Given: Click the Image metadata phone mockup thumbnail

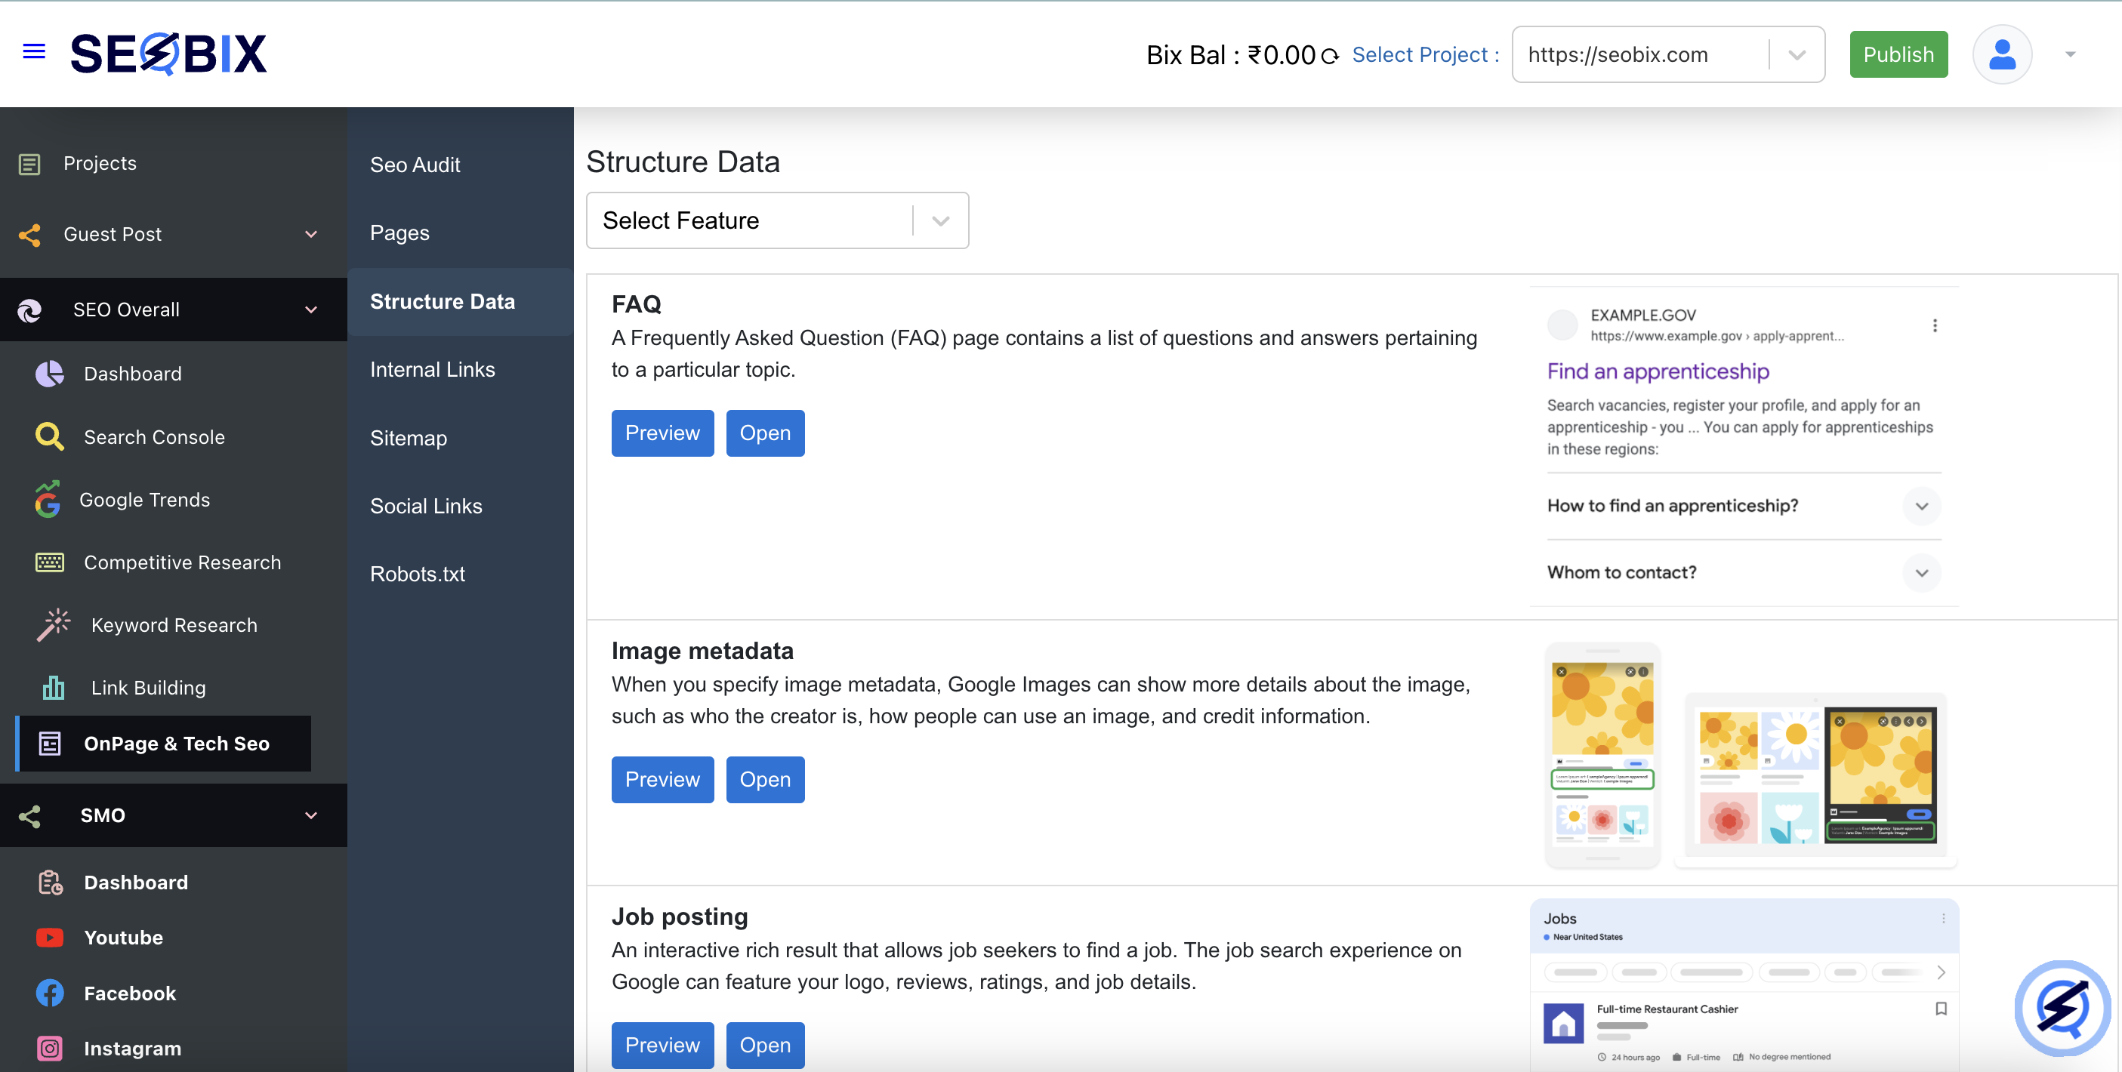Looking at the screenshot, I should [1602, 754].
